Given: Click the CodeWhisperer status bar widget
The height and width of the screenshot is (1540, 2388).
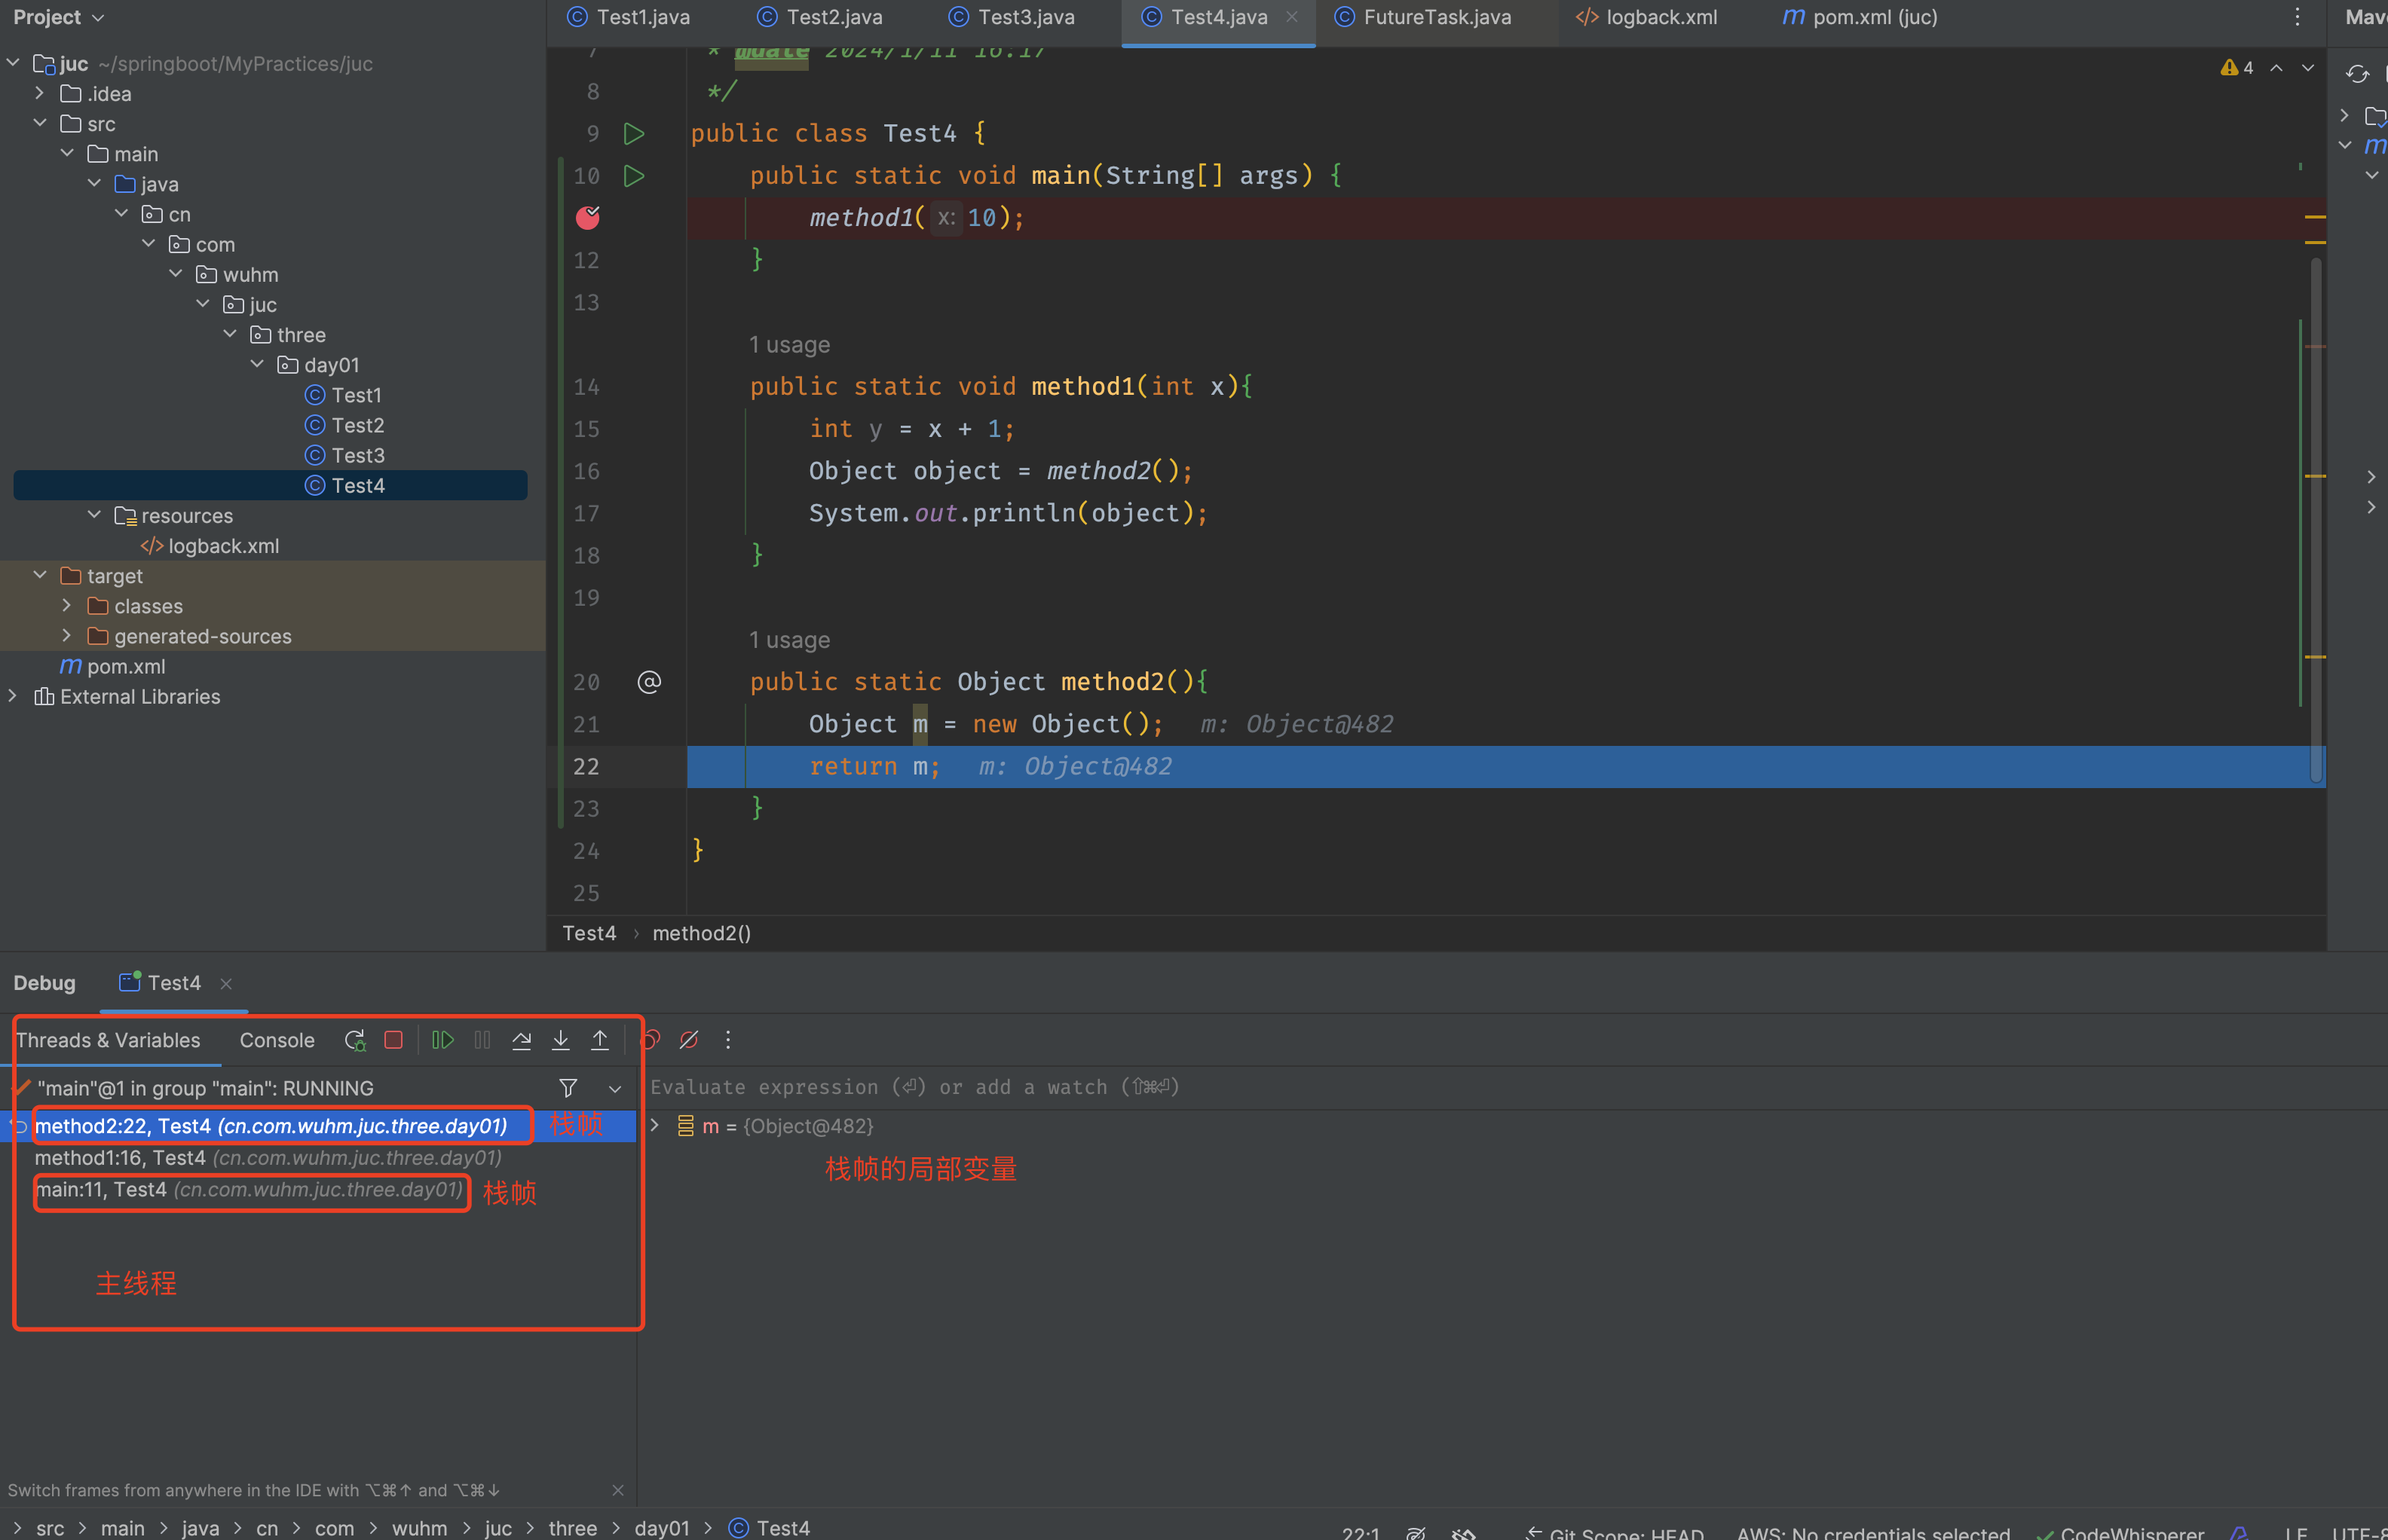Looking at the screenshot, I should tap(2121, 1532).
